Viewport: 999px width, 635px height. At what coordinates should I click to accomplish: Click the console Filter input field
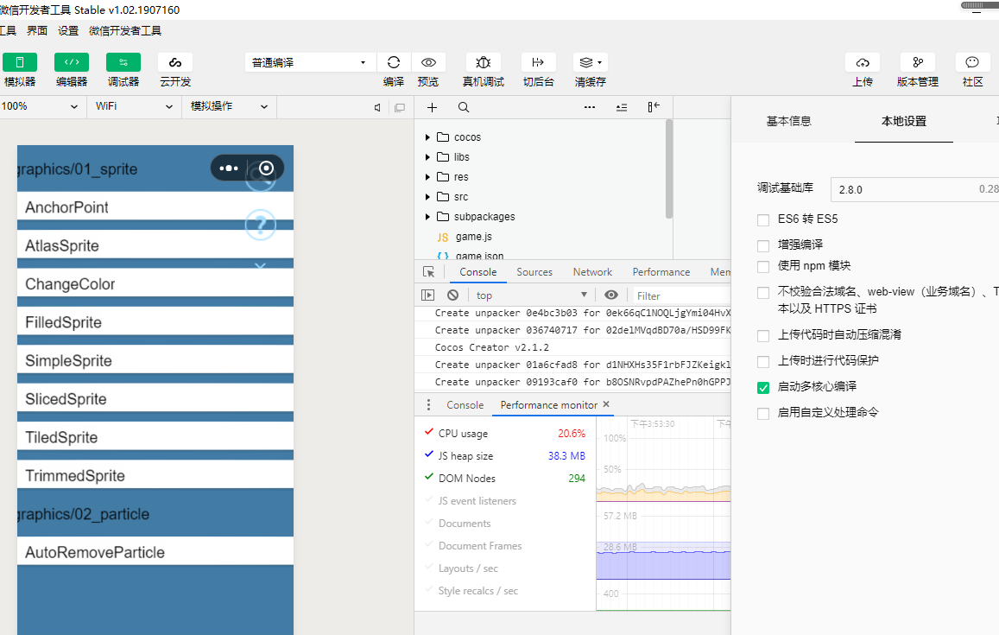[682, 295]
